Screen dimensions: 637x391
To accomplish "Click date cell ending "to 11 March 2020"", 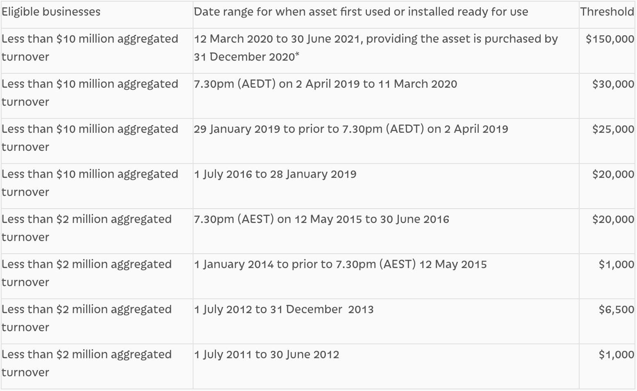I will pos(325,84).
